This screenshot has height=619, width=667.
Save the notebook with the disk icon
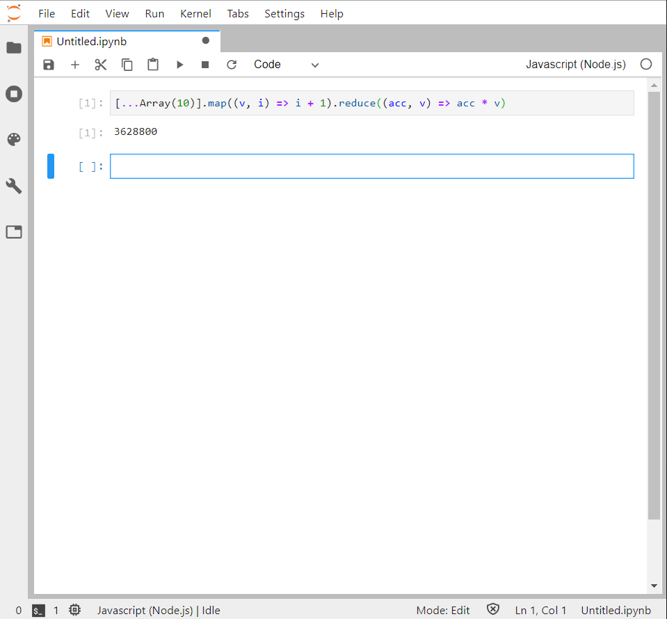49,65
